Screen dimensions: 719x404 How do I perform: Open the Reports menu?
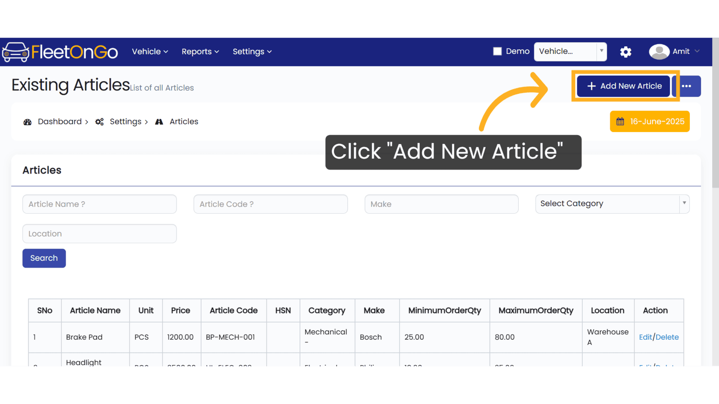point(200,52)
